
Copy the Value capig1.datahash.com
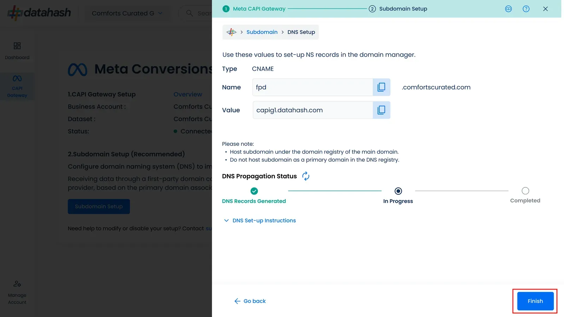[x=381, y=110]
